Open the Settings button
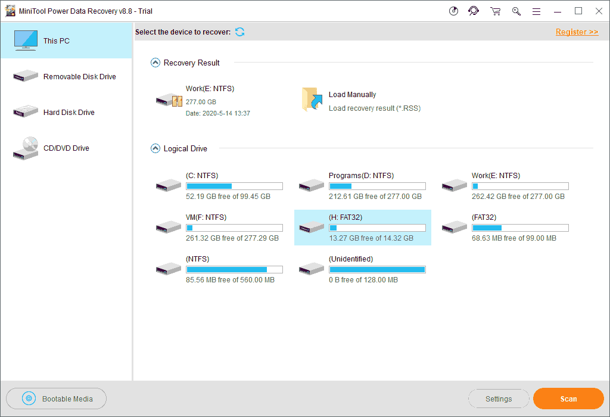Screen dimensions: 610x417 [499, 399]
